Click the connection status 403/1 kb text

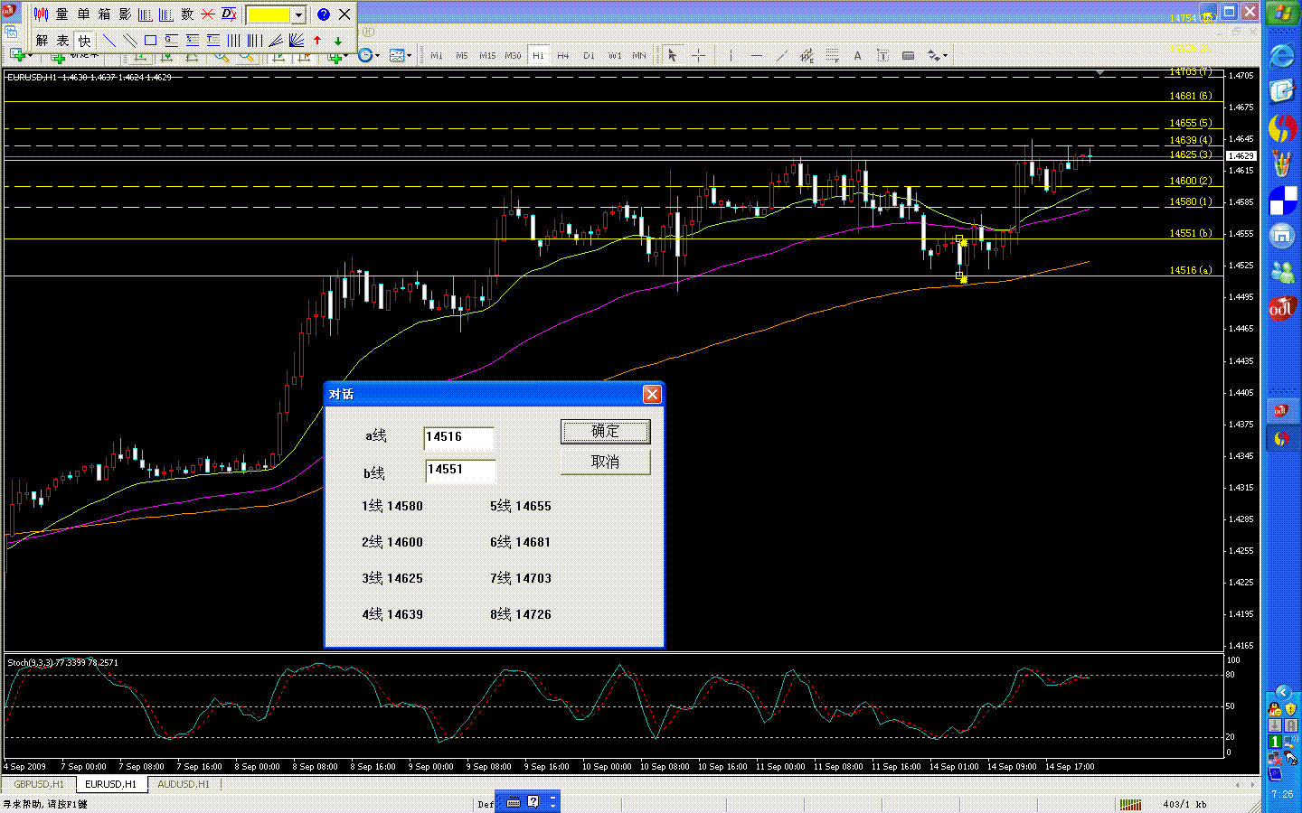[1184, 804]
